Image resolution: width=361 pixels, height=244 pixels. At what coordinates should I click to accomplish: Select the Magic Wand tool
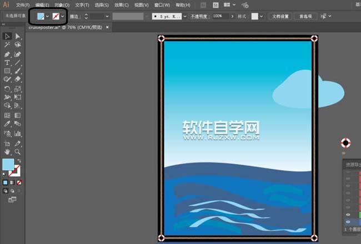7,45
